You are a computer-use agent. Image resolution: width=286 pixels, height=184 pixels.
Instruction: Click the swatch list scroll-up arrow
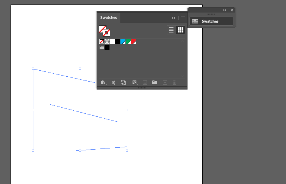(x=183, y=41)
